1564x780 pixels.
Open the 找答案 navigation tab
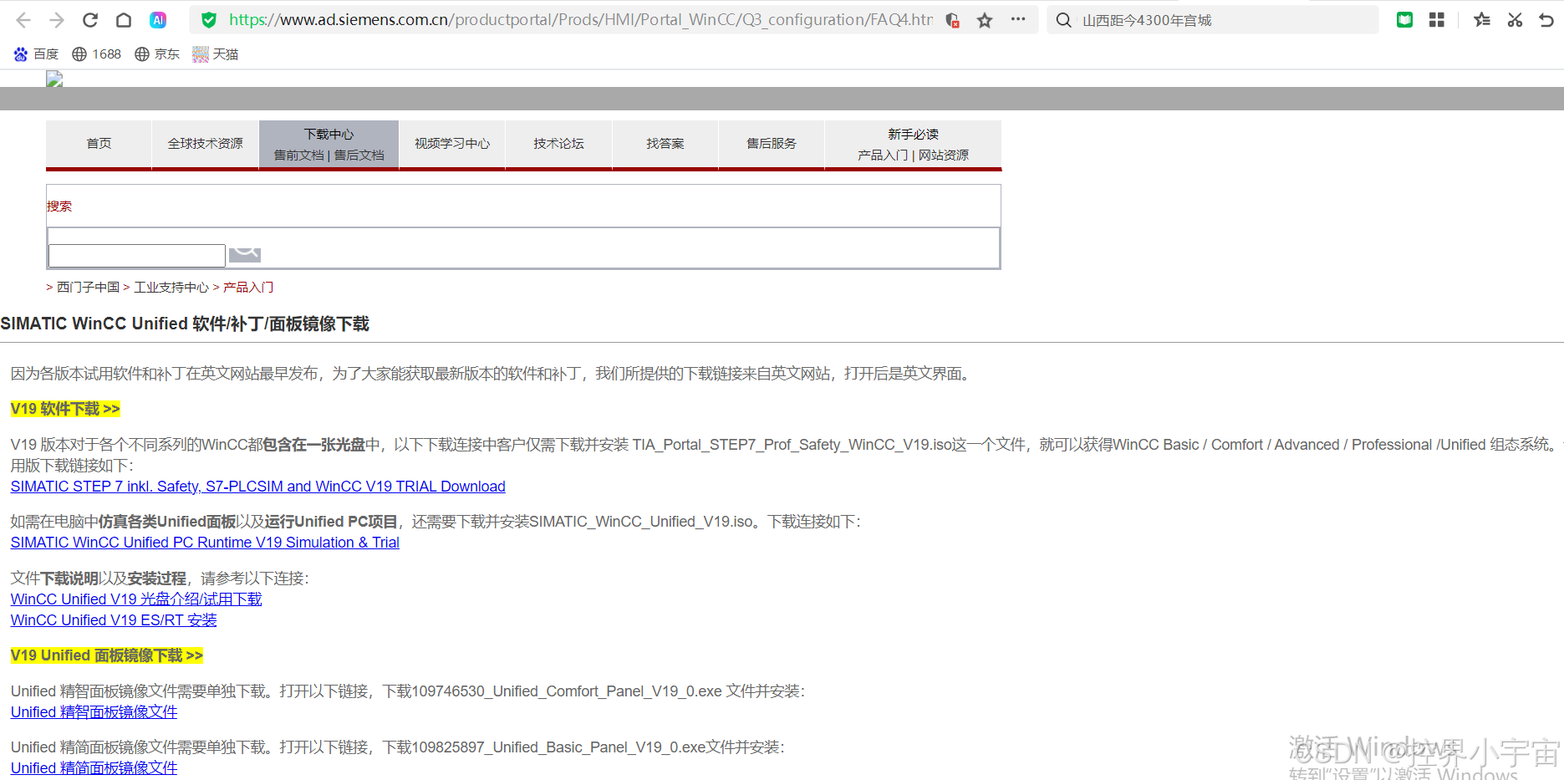(x=665, y=144)
